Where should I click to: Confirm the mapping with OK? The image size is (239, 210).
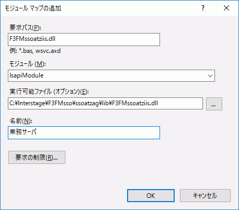(x=151, y=196)
